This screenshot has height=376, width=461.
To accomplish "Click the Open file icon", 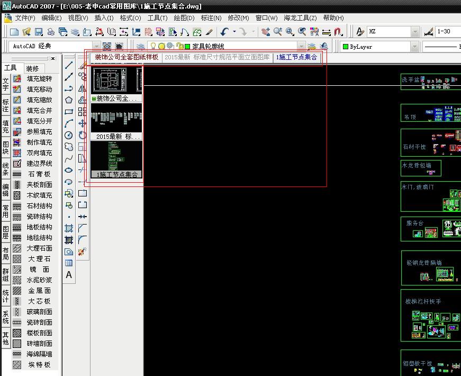I will (26, 31).
